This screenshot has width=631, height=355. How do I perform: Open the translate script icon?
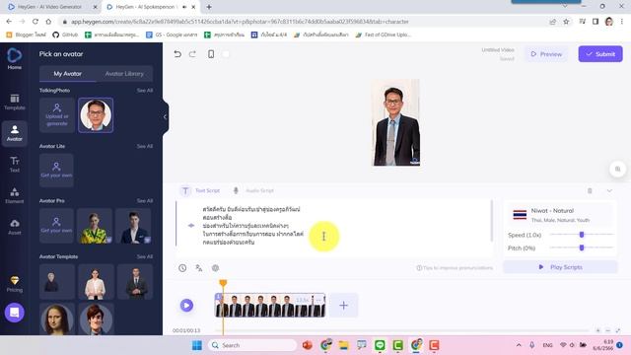click(199, 267)
